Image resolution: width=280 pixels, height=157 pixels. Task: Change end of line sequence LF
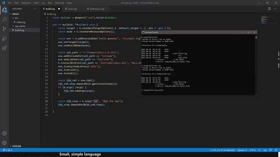pyautogui.click(x=259, y=150)
